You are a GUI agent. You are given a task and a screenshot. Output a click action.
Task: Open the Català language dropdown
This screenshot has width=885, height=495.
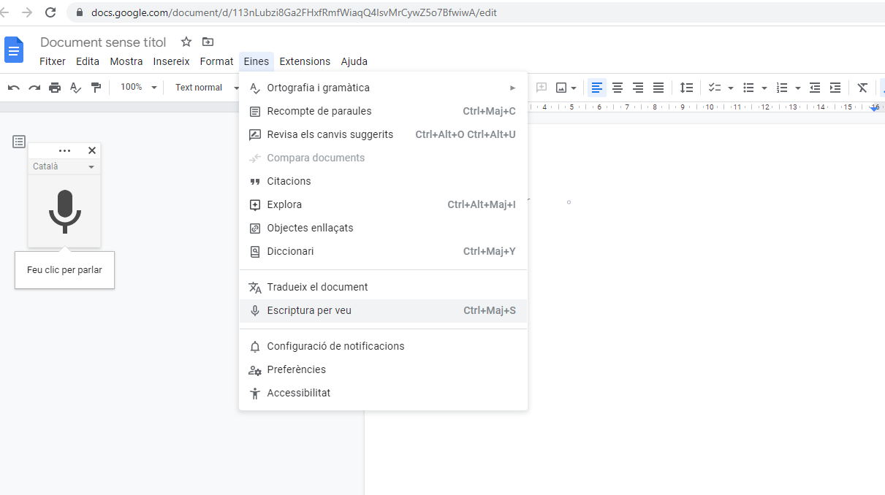[x=64, y=166]
